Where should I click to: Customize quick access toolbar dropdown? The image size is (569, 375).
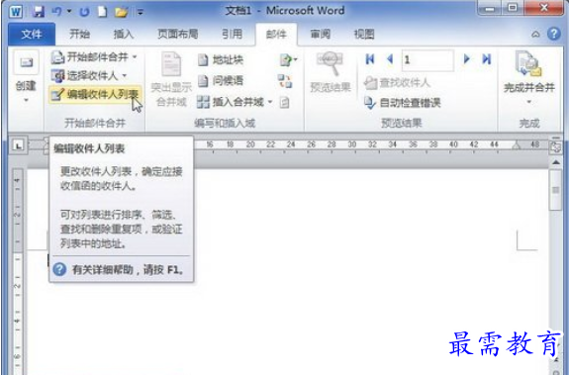(x=141, y=12)
